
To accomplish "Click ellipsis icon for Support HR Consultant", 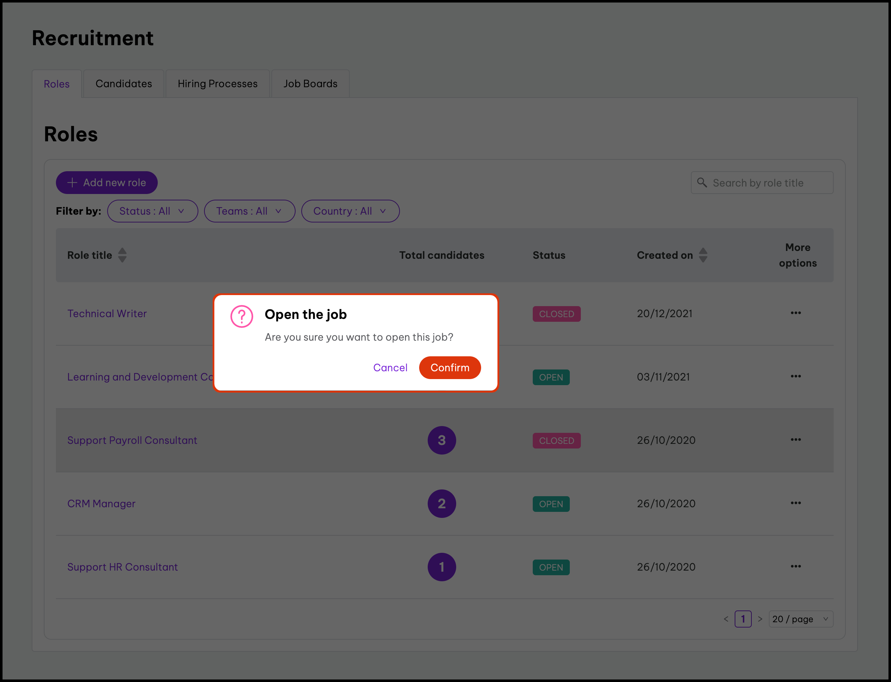I will coord(795,566).
